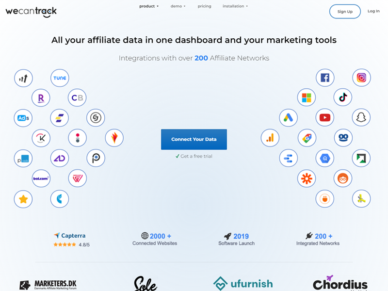
Task: Click the circled G network icon
Action: tap(96, 118)
